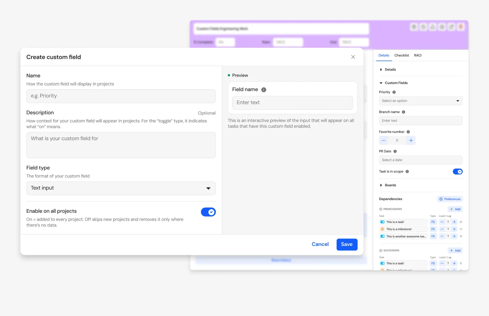
Task: Click the info icon next to PR Date
Action: 395,151
